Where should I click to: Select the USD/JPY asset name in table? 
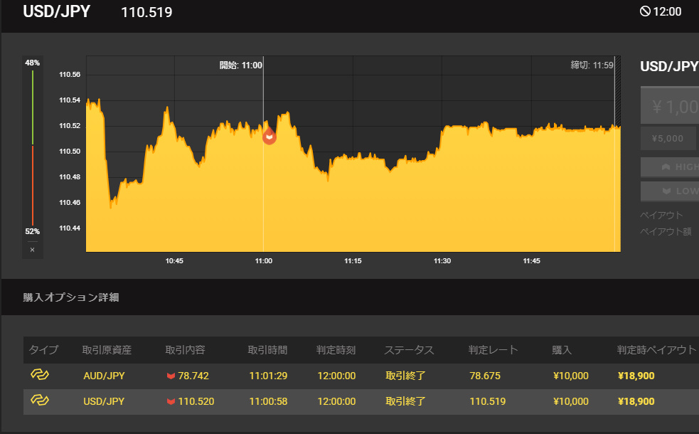(x=104, y=402)
